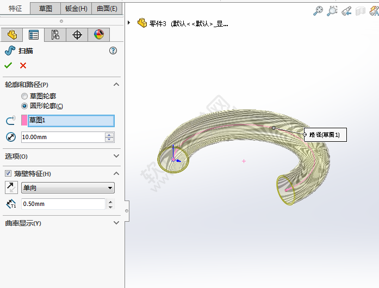Collapse the 薄壁特征(H) section

[x=116, y=173]
